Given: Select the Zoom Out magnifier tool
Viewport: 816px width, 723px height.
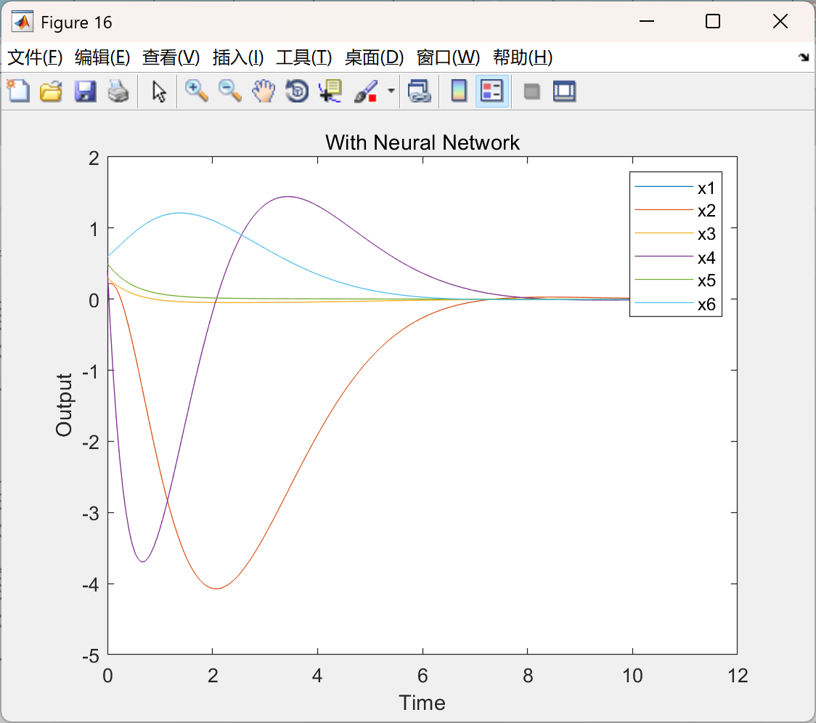Looking at the screenshot, I should (x=229, y=91).
